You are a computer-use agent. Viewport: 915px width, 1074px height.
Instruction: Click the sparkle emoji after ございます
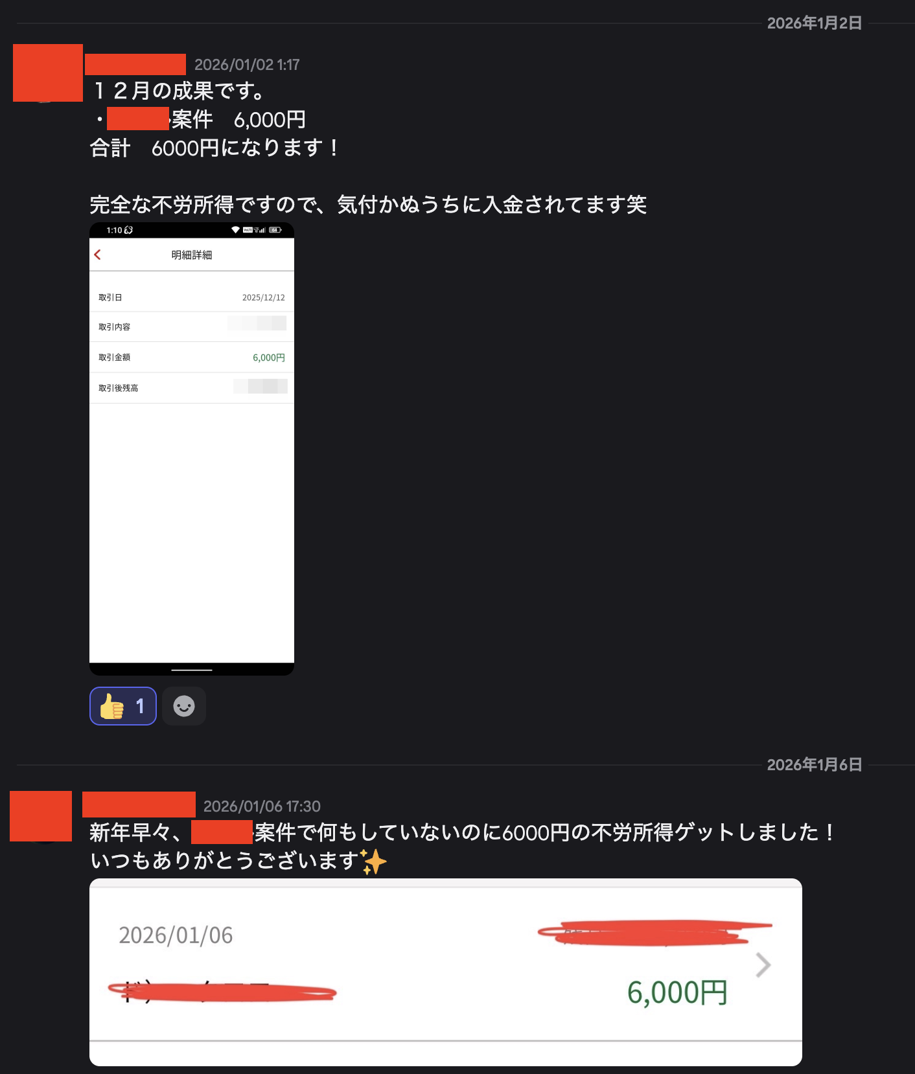373,862
